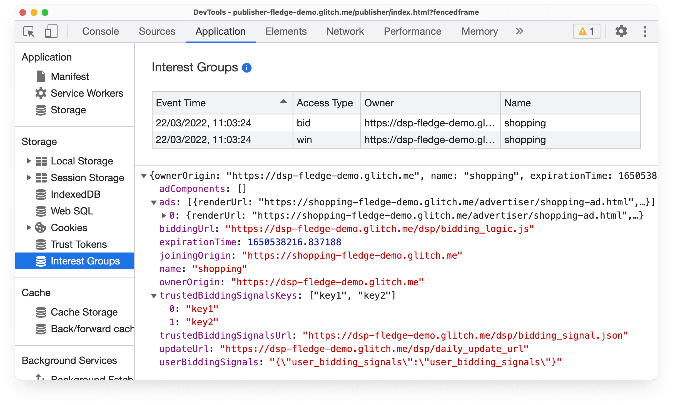Click the Cookies icon in sidebar
This screenshot has width=673, height=405.
pos(42,228)
